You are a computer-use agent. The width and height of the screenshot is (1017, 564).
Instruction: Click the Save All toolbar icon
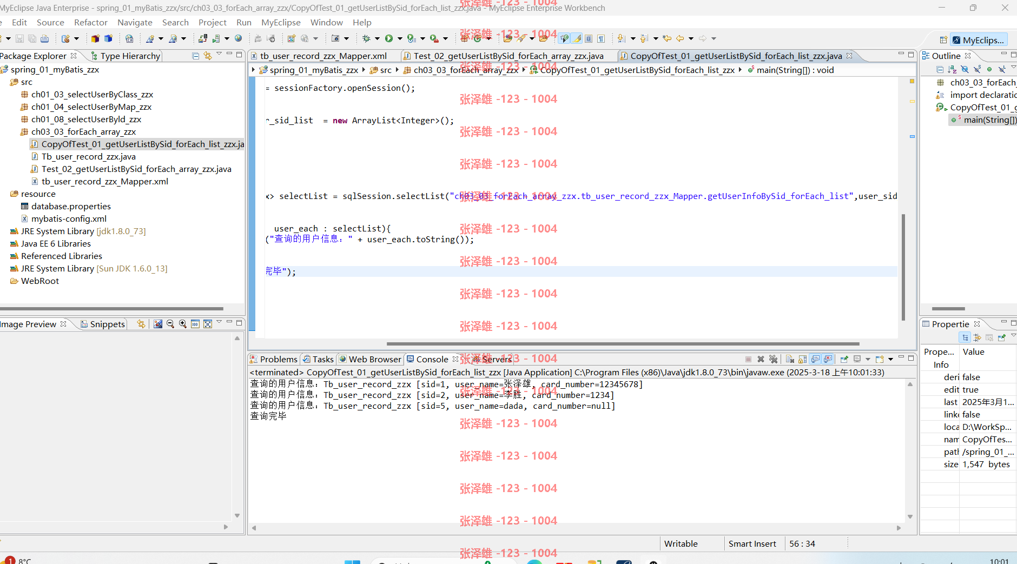tap(32, 38)
